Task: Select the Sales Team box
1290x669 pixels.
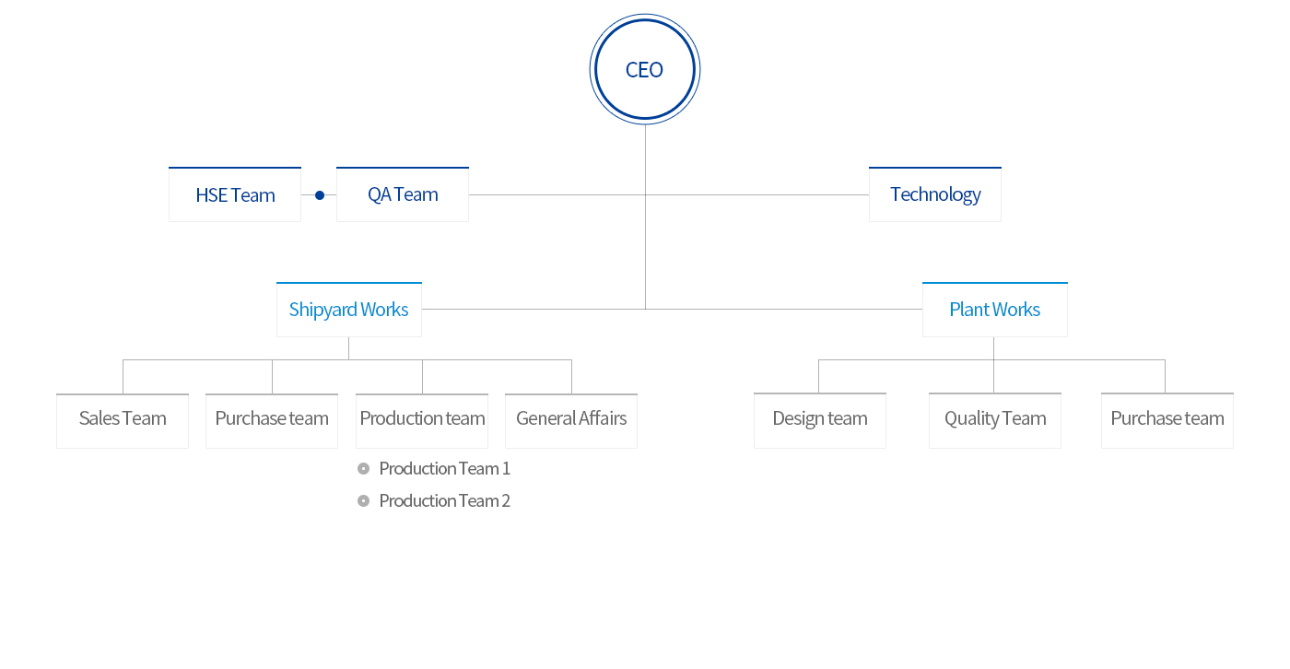Action: (x=123, y=421)
